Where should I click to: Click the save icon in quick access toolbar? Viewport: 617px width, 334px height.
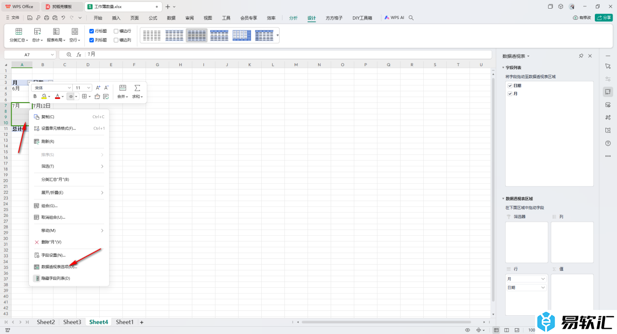pos(30,18)
